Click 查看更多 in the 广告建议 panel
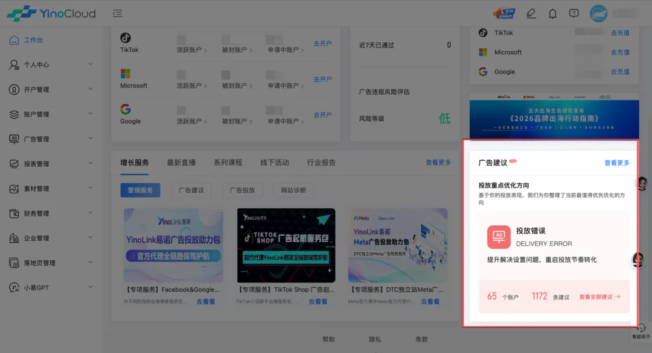The width and height of the screenshot is (652, 353). coord(616,163)
